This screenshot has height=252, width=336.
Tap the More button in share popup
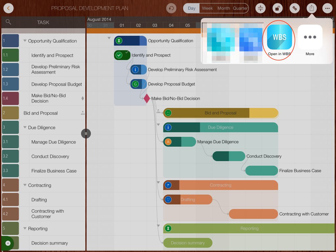pyautogui.click(x=310, y=40)
